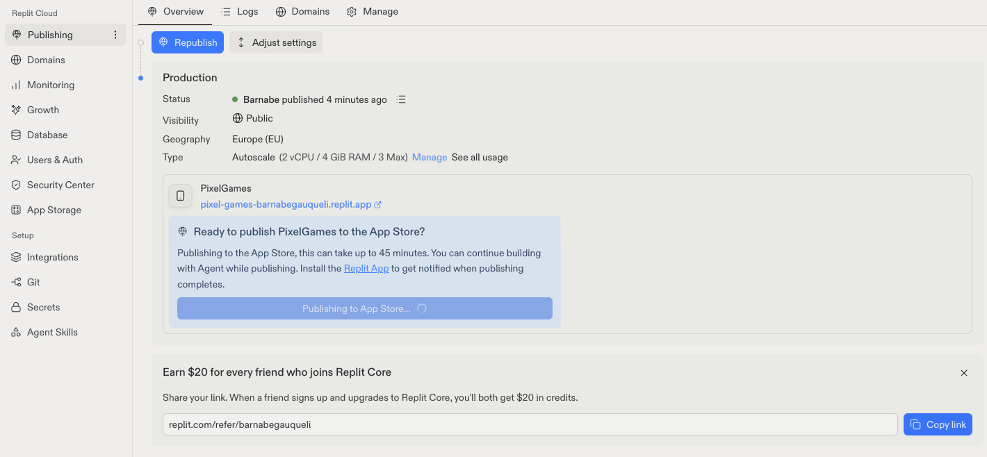987x457 pixels.
Task: Switch to the Domains tab
Action: pyautogui.click(x=302, y=12)
